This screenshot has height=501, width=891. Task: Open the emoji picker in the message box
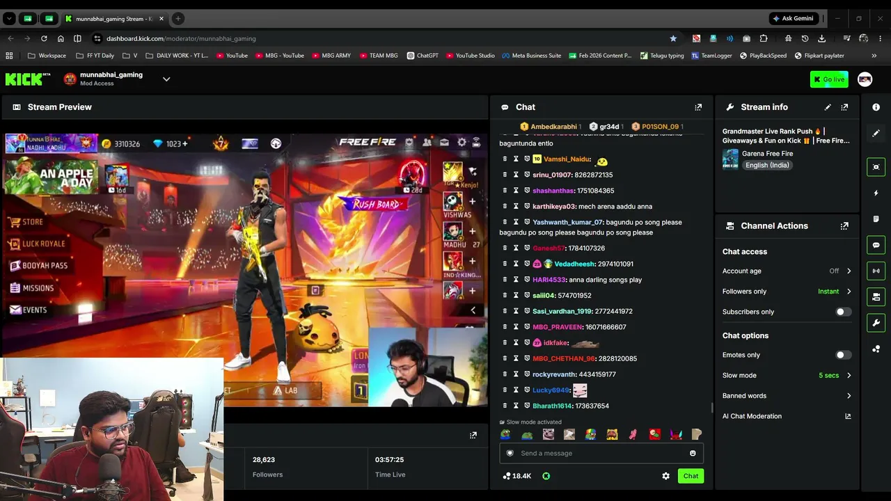coord(693,454)
